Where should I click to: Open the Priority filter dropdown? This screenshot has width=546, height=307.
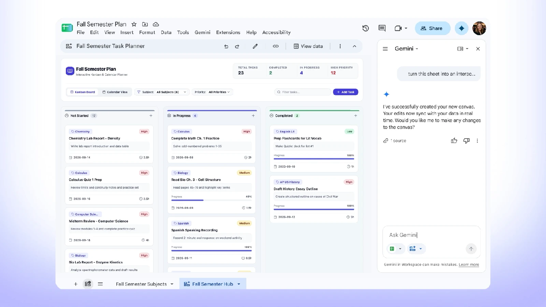click(212, 92)
